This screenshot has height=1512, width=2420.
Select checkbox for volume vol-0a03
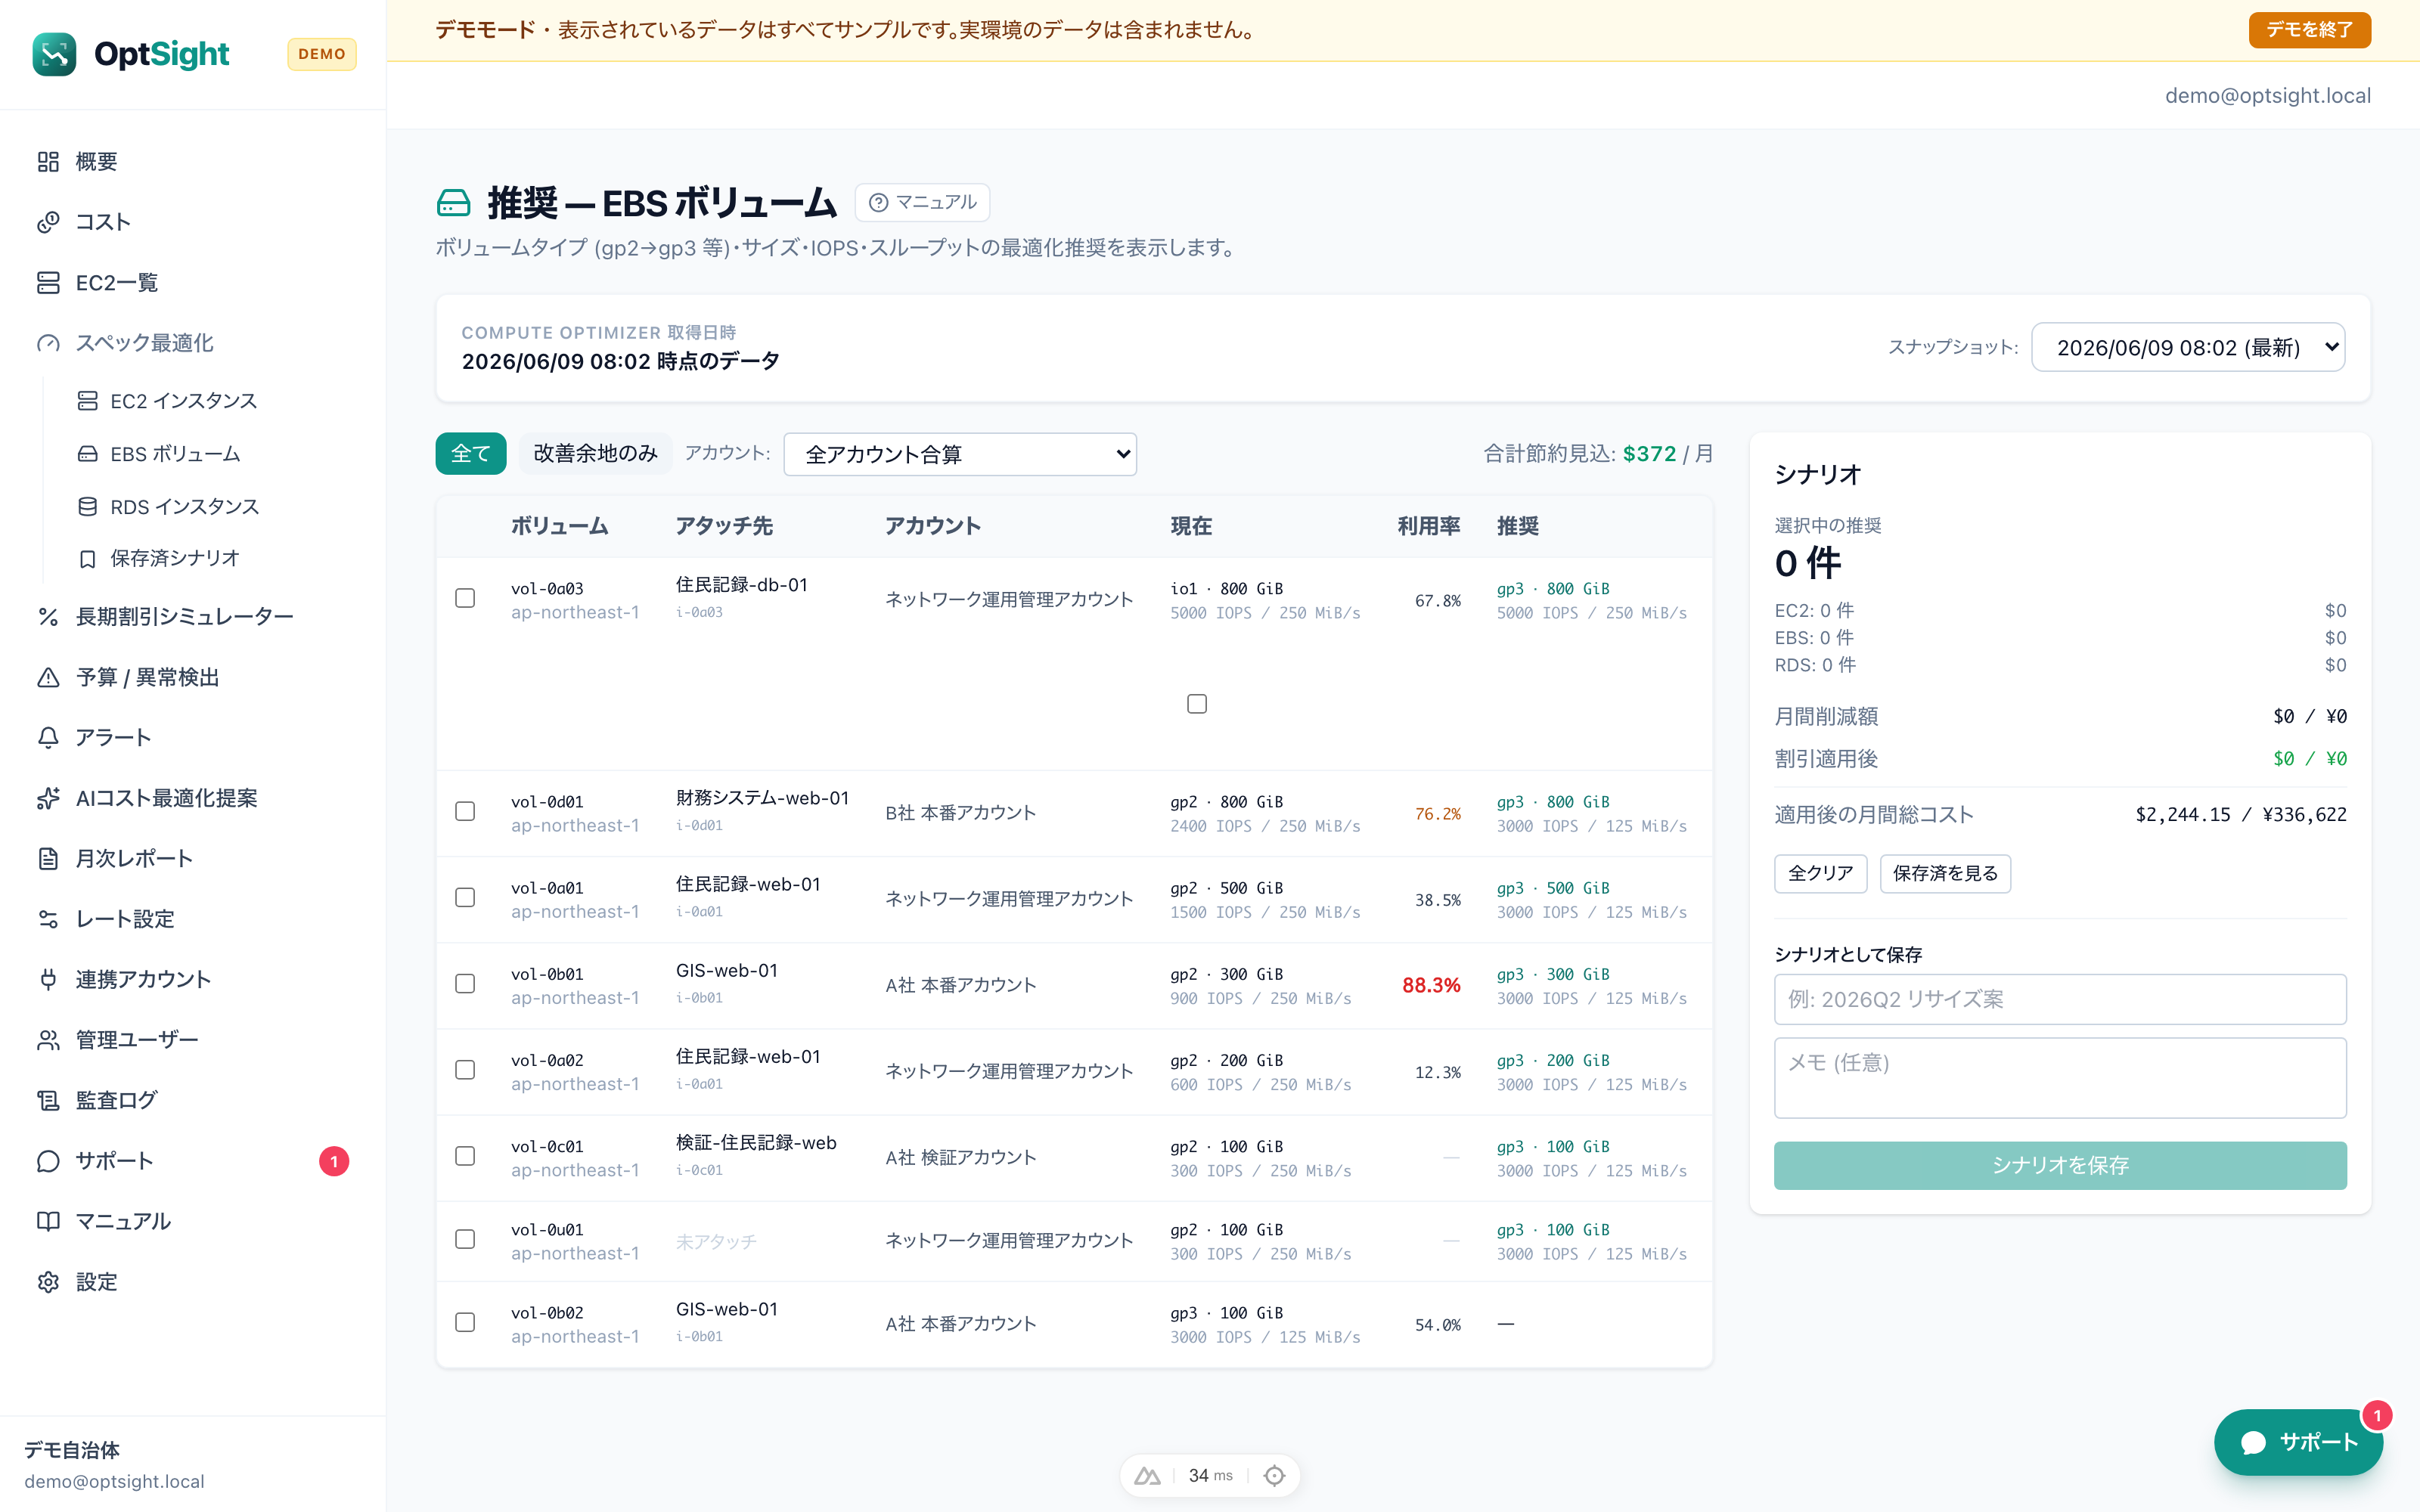coord(465,598)
